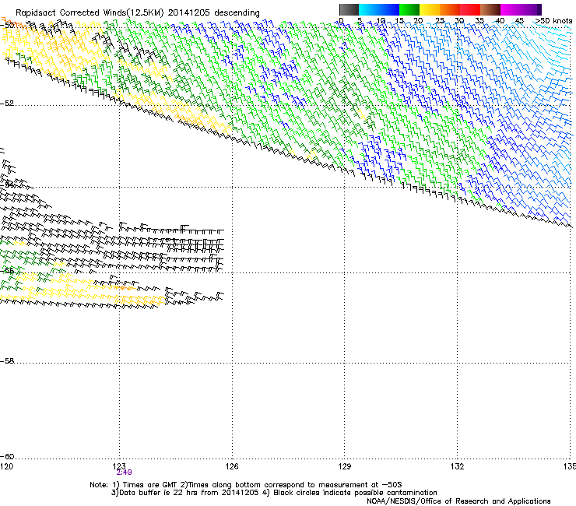The height and width of the screenshot is (506, 576).
Task: Click the cyan 5–10 knots legend swatch
Action: (369, 9)
